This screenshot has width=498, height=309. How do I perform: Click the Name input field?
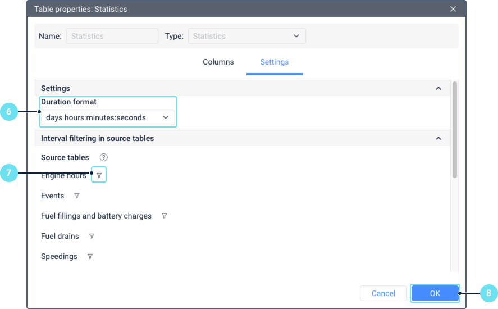112,36
